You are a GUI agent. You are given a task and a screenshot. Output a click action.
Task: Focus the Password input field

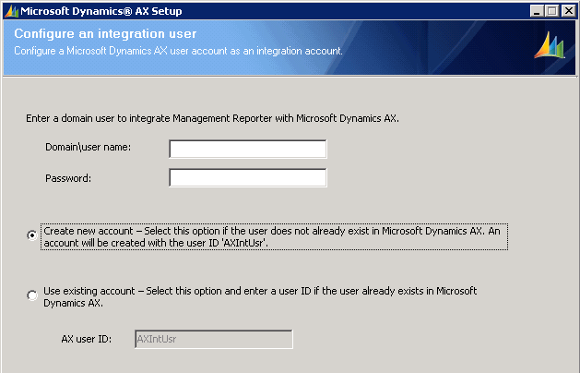[x=248, y=177]
